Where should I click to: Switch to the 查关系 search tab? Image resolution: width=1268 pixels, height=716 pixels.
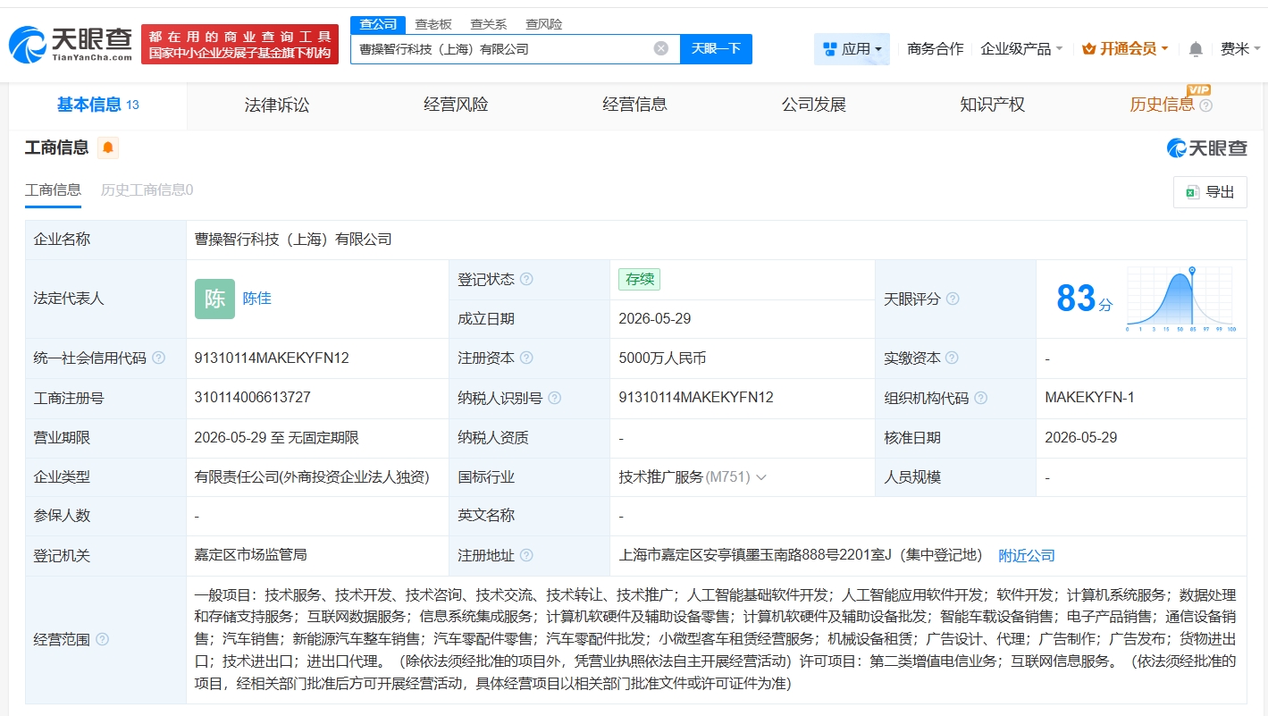(489, 24)
